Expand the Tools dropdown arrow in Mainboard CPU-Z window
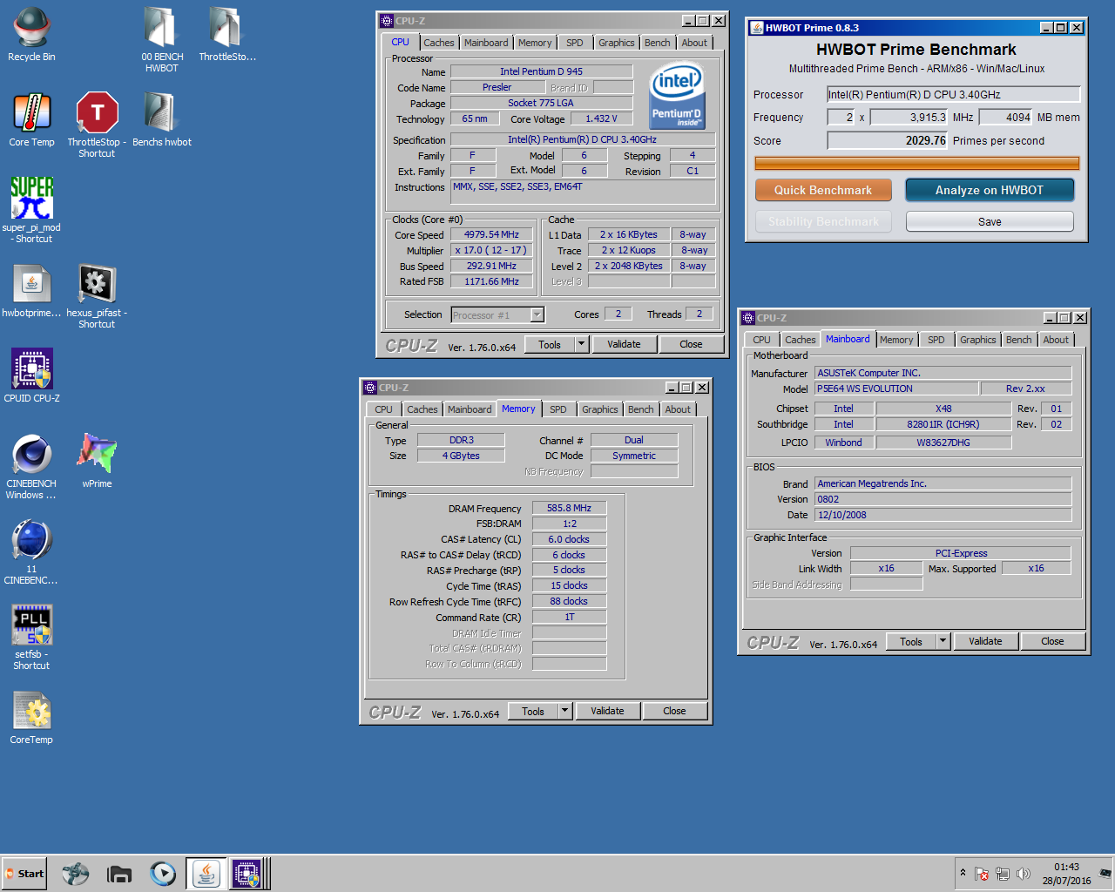1115x892 pixels. tap(943, 641)
